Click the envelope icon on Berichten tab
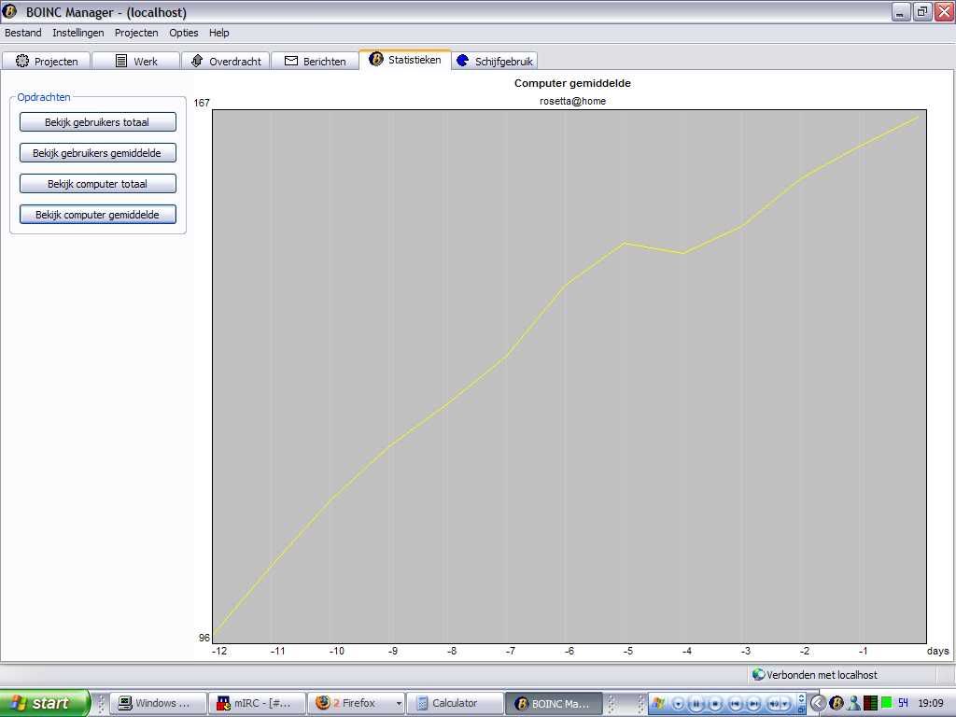This screenshot has height=717, width=956. pos(291,61)
